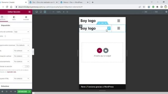The height and width of the screenshot is (94, 168).
Task: Open Espacio entre columnas dropdown
Action: [23, 45]
